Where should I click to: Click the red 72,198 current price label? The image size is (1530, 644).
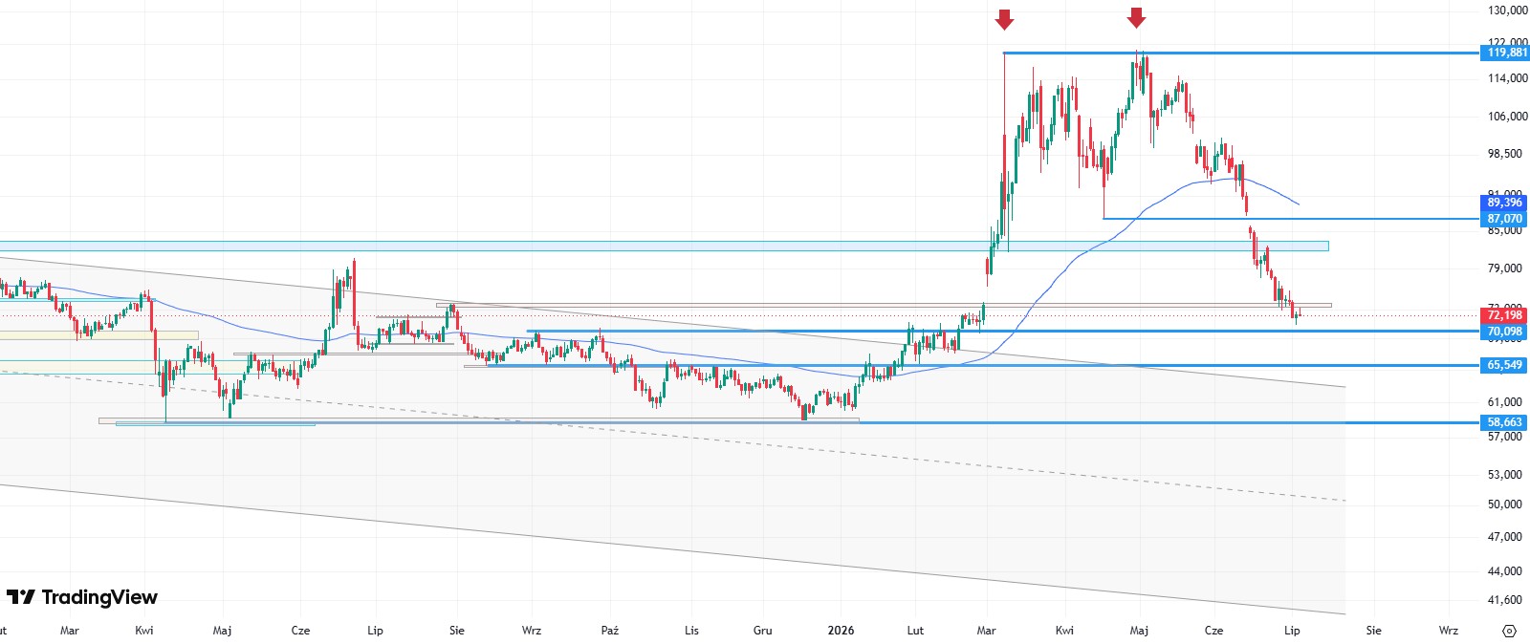1505,315
